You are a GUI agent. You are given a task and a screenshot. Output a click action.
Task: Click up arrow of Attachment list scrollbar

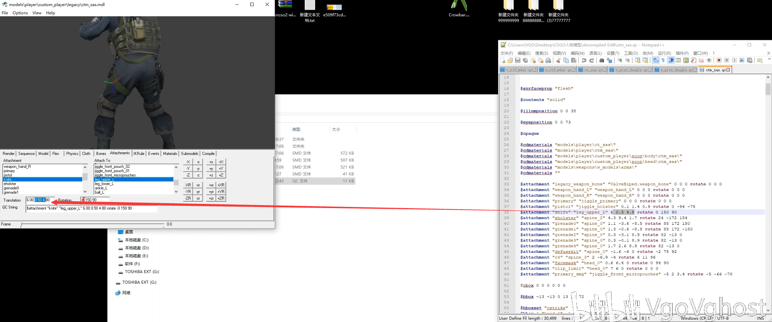pyautogui.click(x=85, y=167)
